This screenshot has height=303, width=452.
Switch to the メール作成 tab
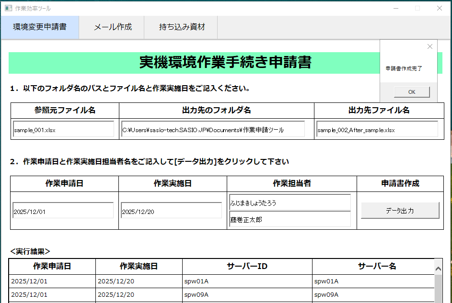(x=113, y=27)
